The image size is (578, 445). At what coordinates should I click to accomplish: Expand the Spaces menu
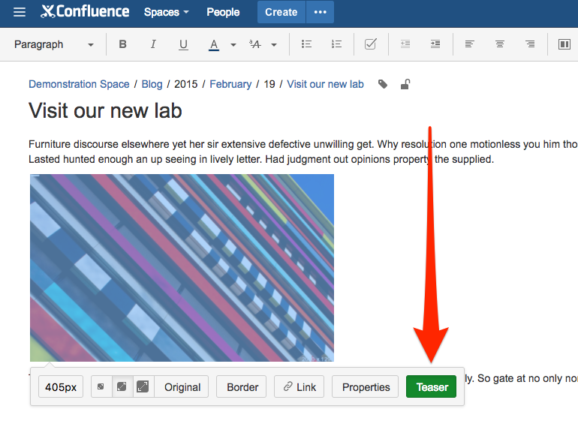(x=166, y=12)
